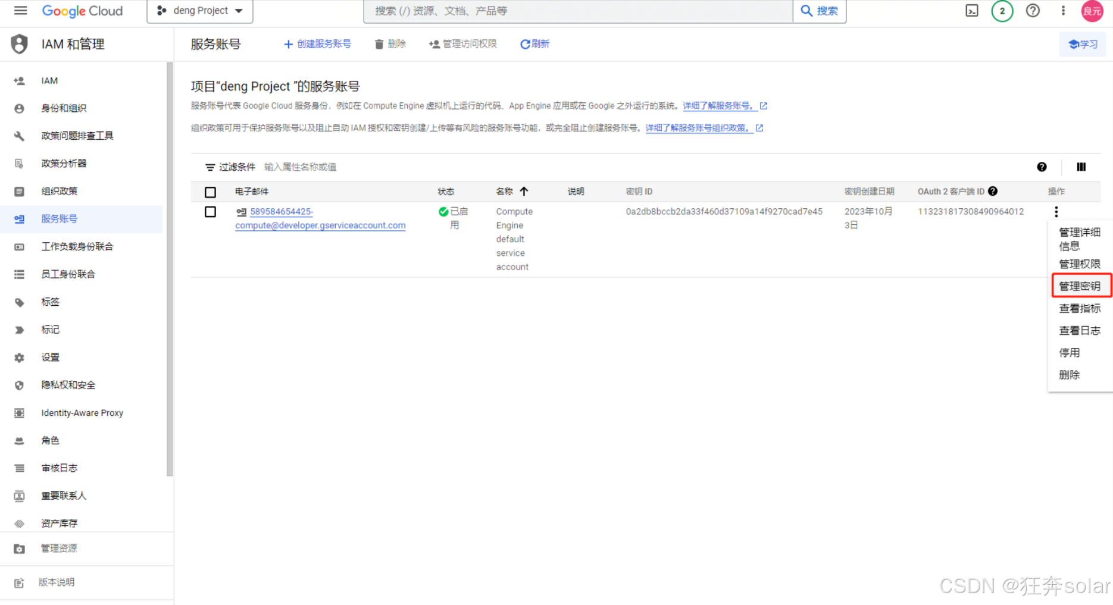Screen dimensions: 1113x605
Task: Click the 过滤条件 filter icon
Action: click(x=210, y=167)
